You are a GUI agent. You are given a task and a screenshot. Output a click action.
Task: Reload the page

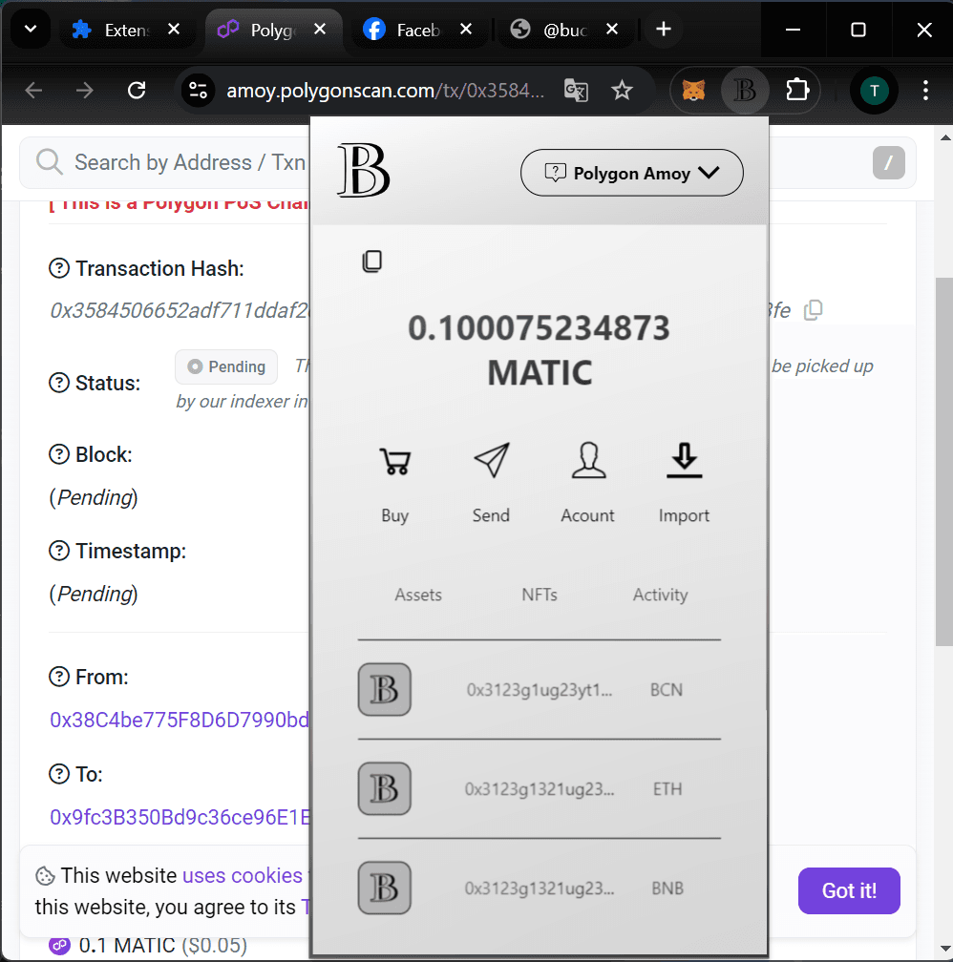(137, 91)
